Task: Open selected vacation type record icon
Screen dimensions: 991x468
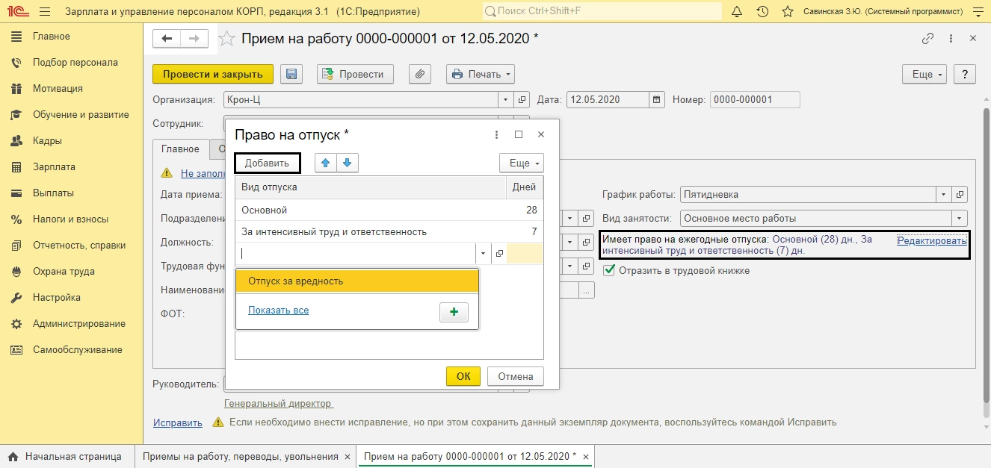Action: click(499, 254)
